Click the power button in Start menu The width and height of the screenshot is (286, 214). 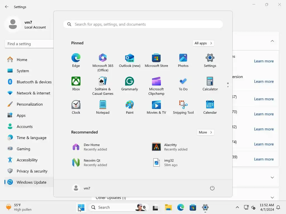click(x=212, y=188)
